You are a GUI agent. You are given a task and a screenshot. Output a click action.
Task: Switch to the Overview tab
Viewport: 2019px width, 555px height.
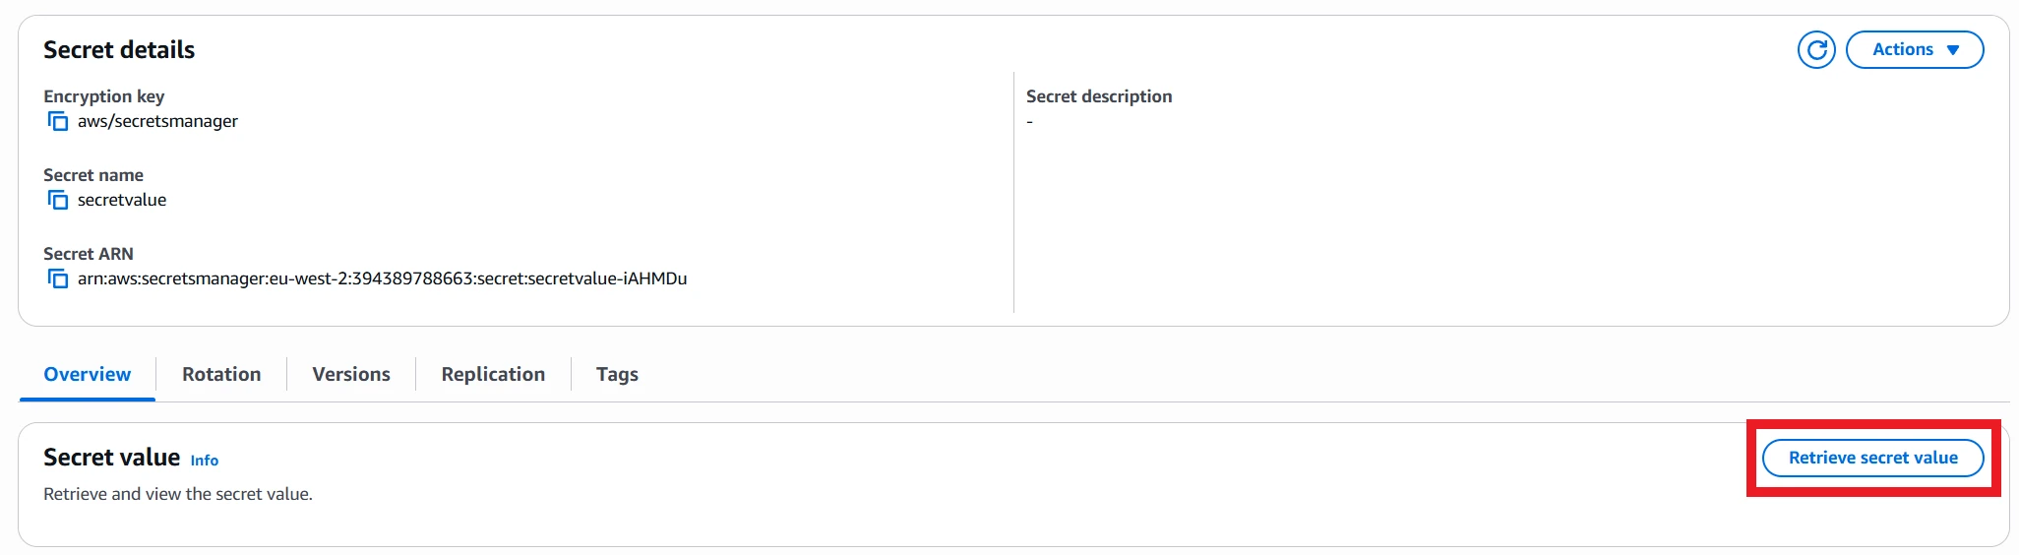[x=87, y=374]
